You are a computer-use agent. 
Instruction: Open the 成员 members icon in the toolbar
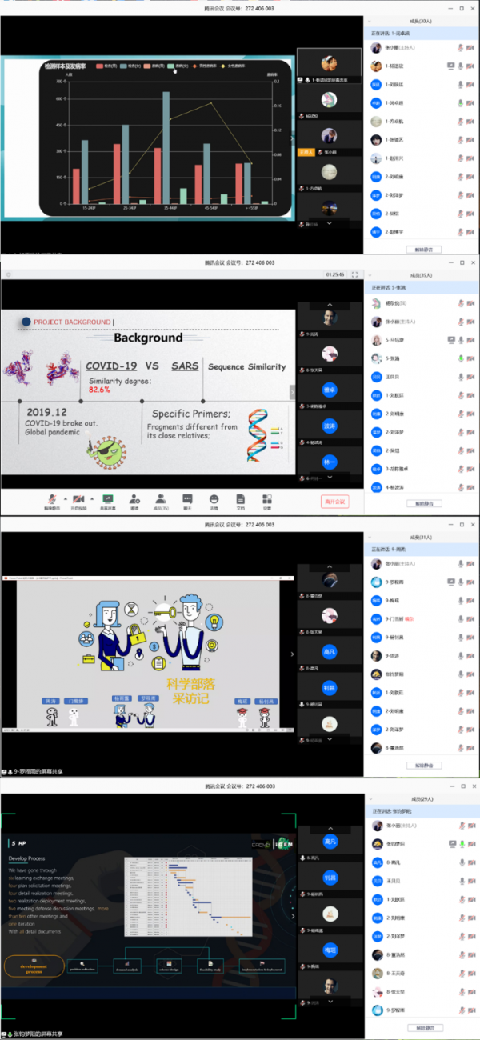point(161,498)
